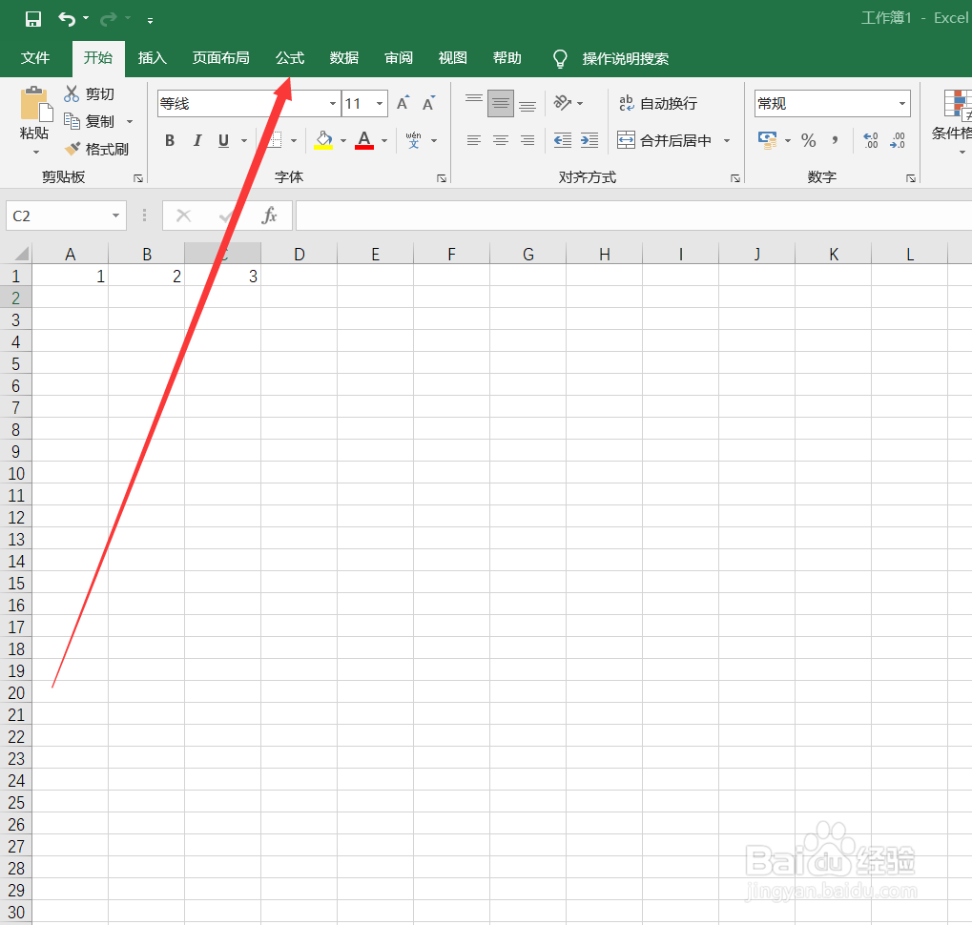Toggle italic formatting

(x=197, y=140)
